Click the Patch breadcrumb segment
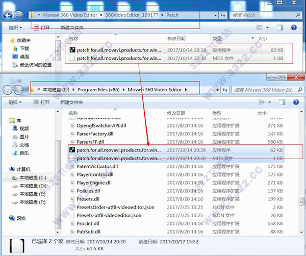306x256 pixels. [172, 15]
